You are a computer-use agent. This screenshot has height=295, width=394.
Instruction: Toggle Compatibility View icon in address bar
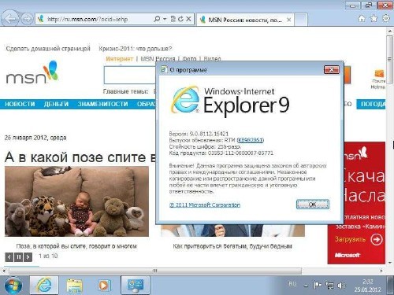click(x=173, y=19)
